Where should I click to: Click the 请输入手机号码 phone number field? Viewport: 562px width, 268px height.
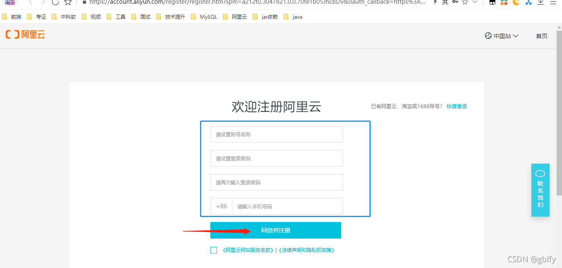287,206
